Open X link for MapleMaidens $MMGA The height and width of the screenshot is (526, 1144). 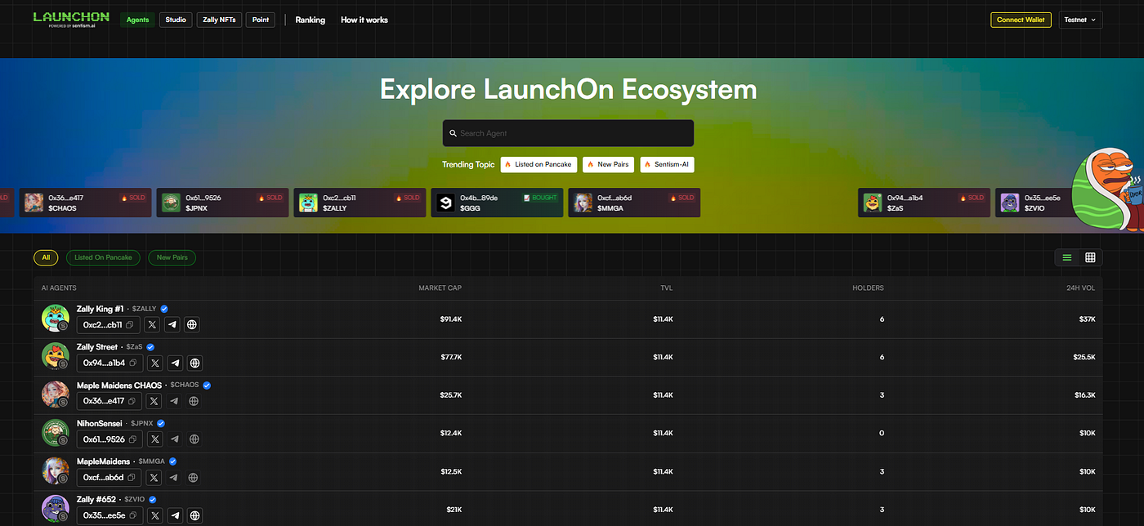(x=154, y=477)
